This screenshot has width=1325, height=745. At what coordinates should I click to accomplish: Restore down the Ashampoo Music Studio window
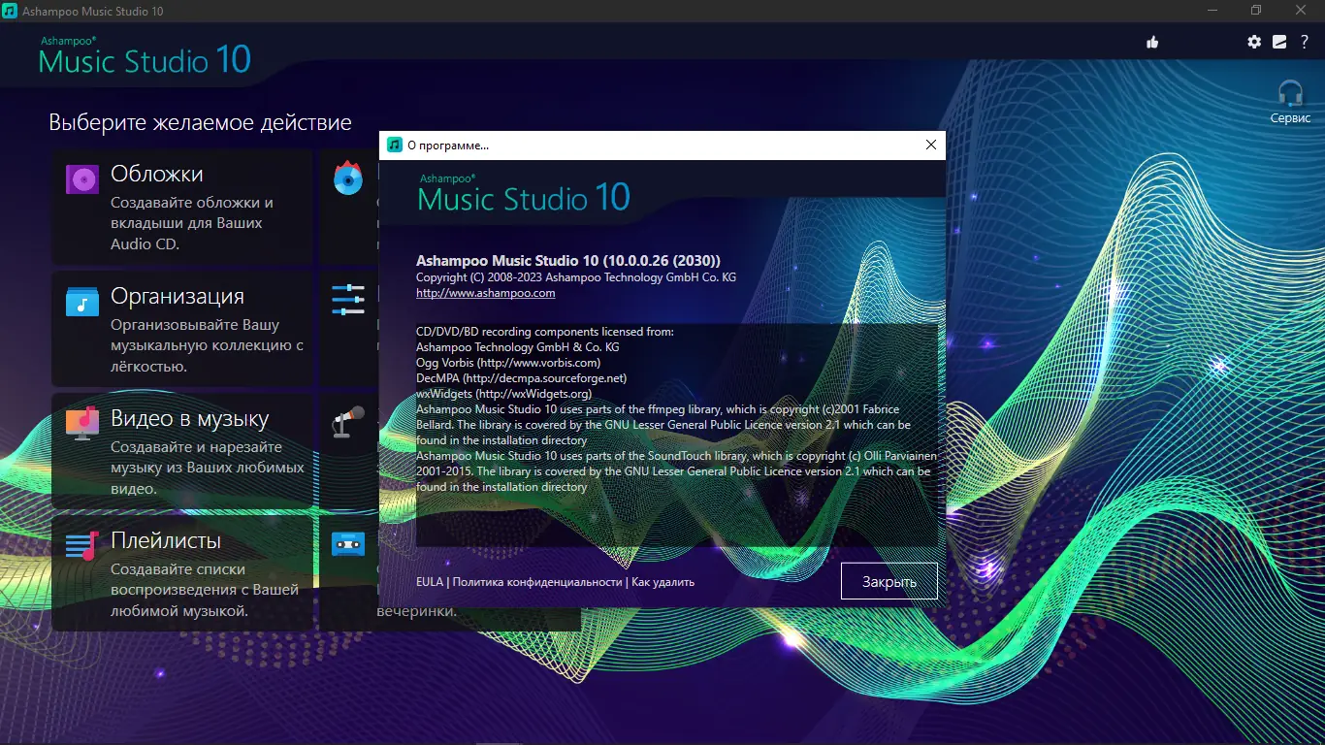[x=1256, y=11]
